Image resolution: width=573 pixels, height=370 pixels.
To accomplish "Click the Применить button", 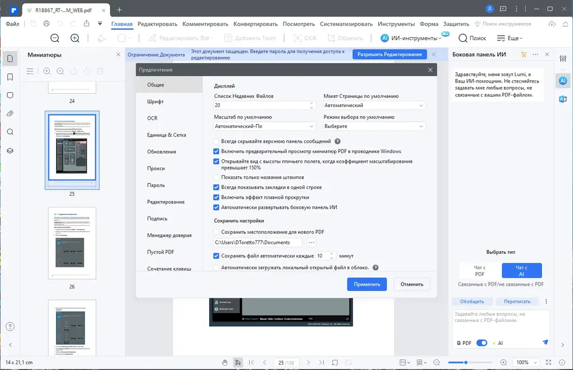I will point(367,284).
